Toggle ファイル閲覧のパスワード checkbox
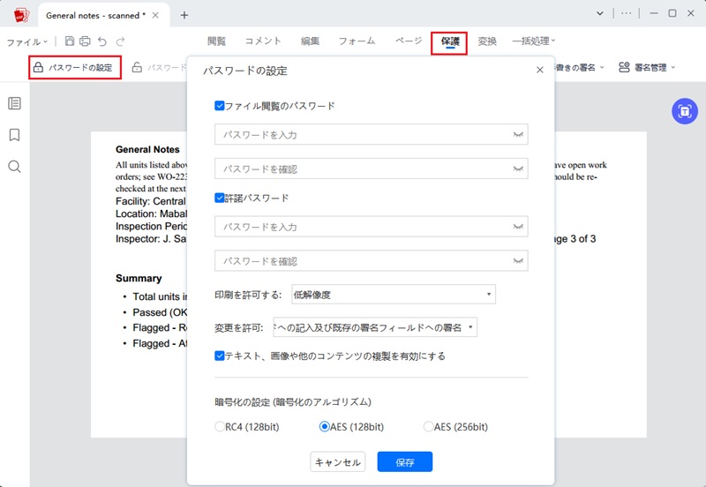 [219, 106]
